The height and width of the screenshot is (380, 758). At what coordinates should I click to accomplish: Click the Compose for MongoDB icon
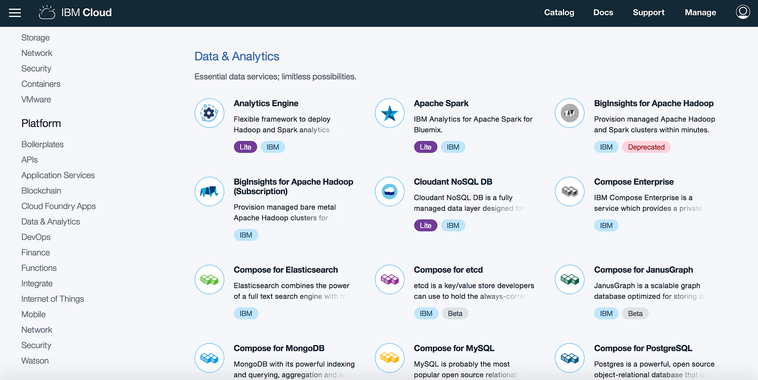click(x=209, y=358)
